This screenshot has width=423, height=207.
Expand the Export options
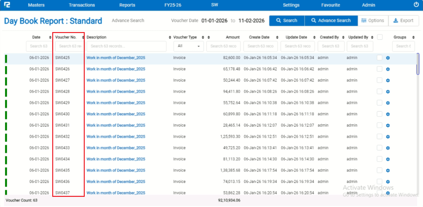pyautogui.click(x=404, y=21)
